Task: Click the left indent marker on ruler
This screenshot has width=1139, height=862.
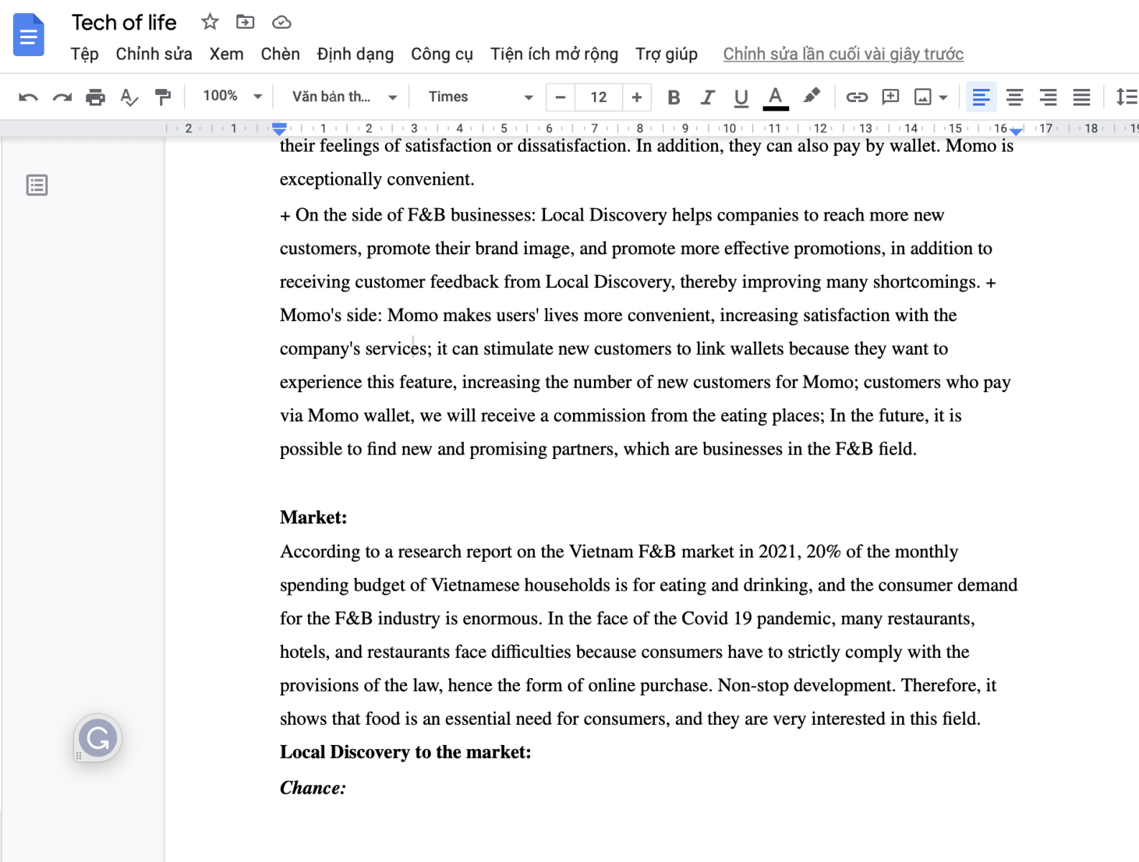Action: pos(279,129)
